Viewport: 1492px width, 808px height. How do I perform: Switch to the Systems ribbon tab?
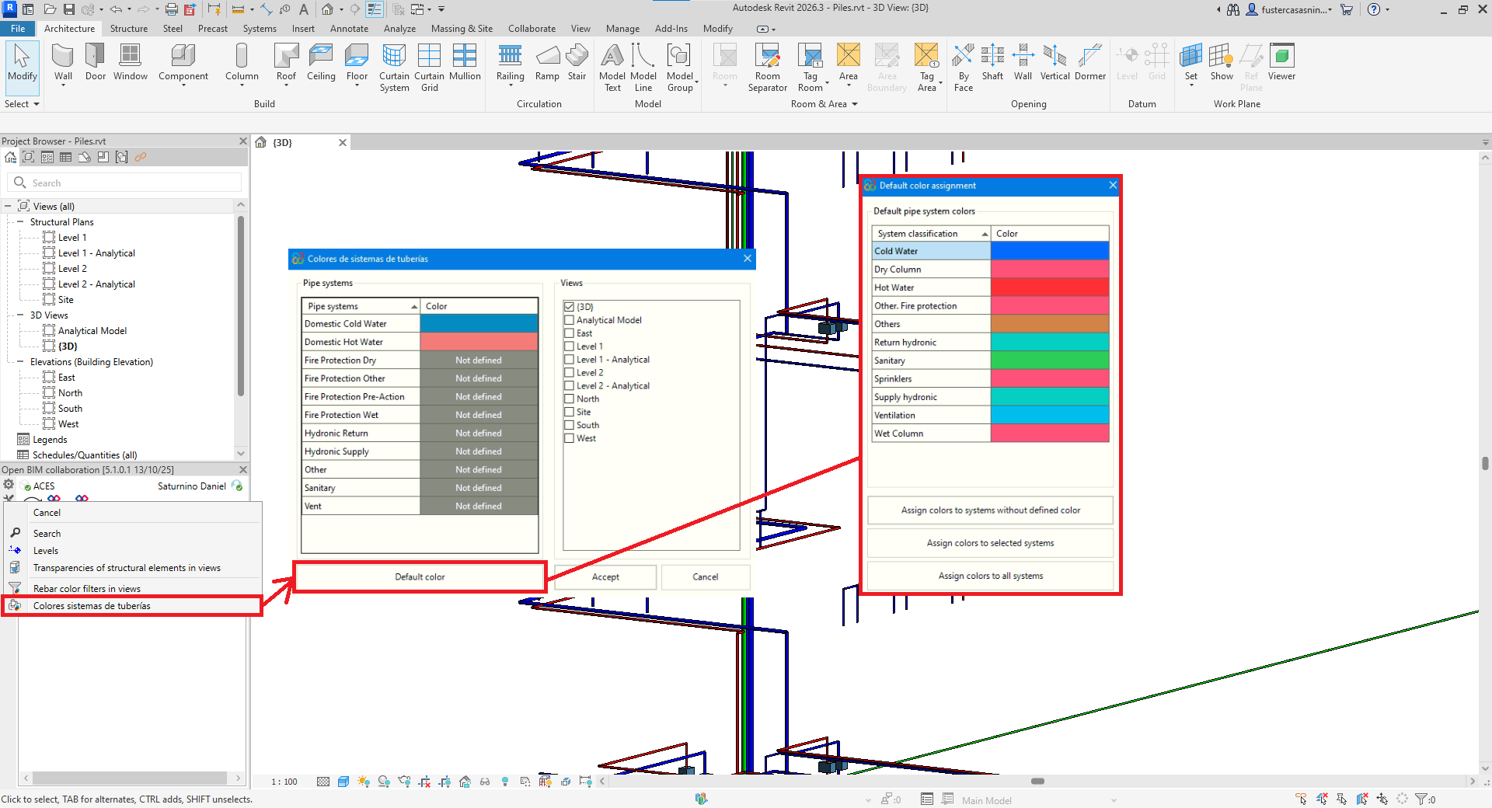coord(259,29)
